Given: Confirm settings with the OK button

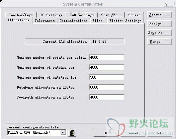Looking at the screenshot, I should 106,133.
